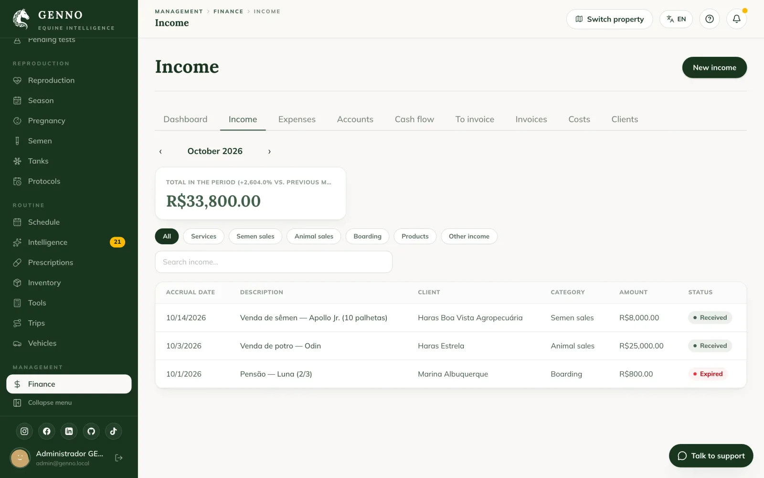
Task: Go to next month arrow
Action: click(269, 152)
